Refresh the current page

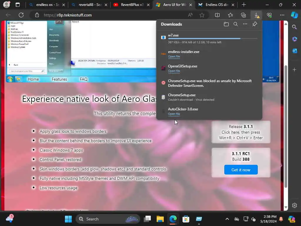click(x=21, y=15)
